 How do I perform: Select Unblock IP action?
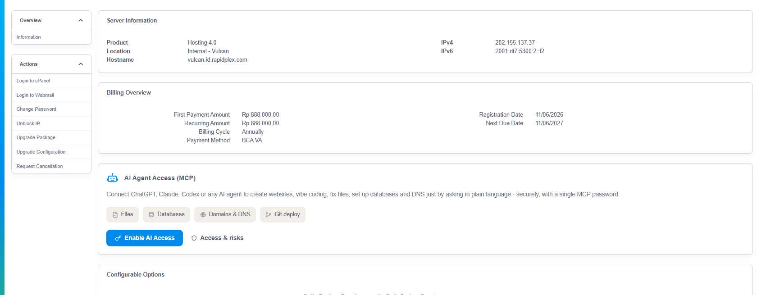pos(51,123)
